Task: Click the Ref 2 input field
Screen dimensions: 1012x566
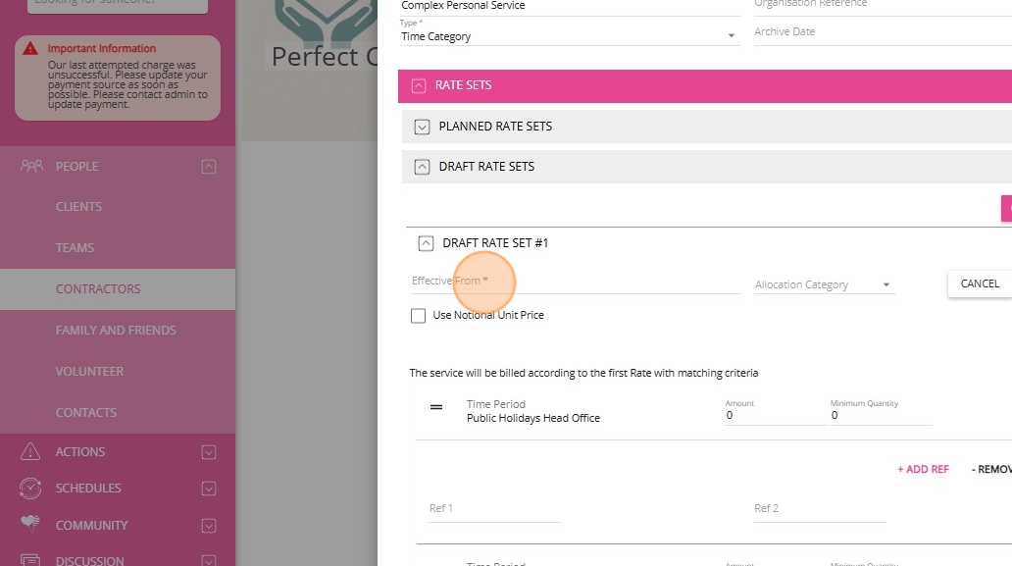Action: coord(820,508)
